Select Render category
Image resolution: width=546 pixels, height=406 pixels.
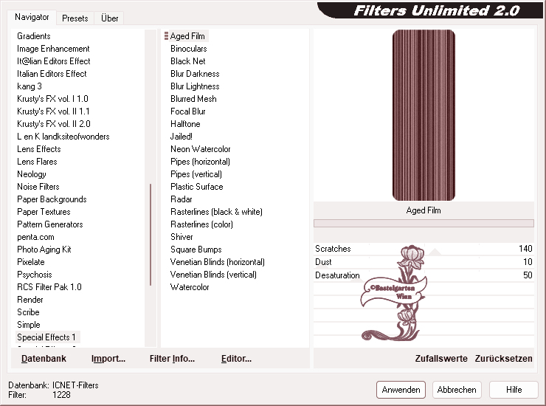[x=30, y=300]
